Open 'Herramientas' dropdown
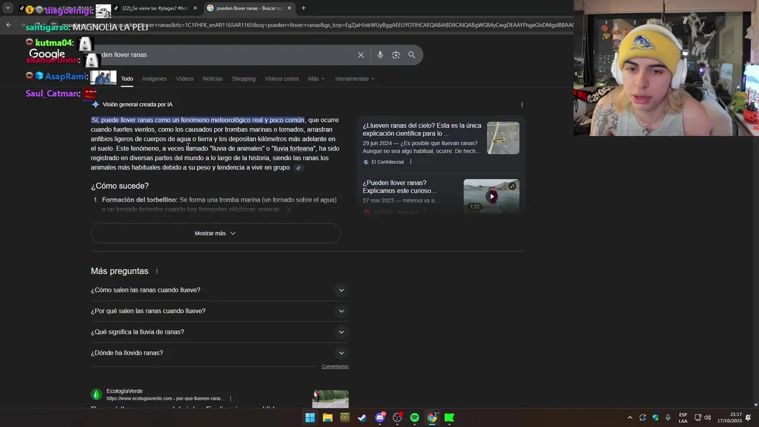This screenshot has width=759, height=427. [355, 79]
